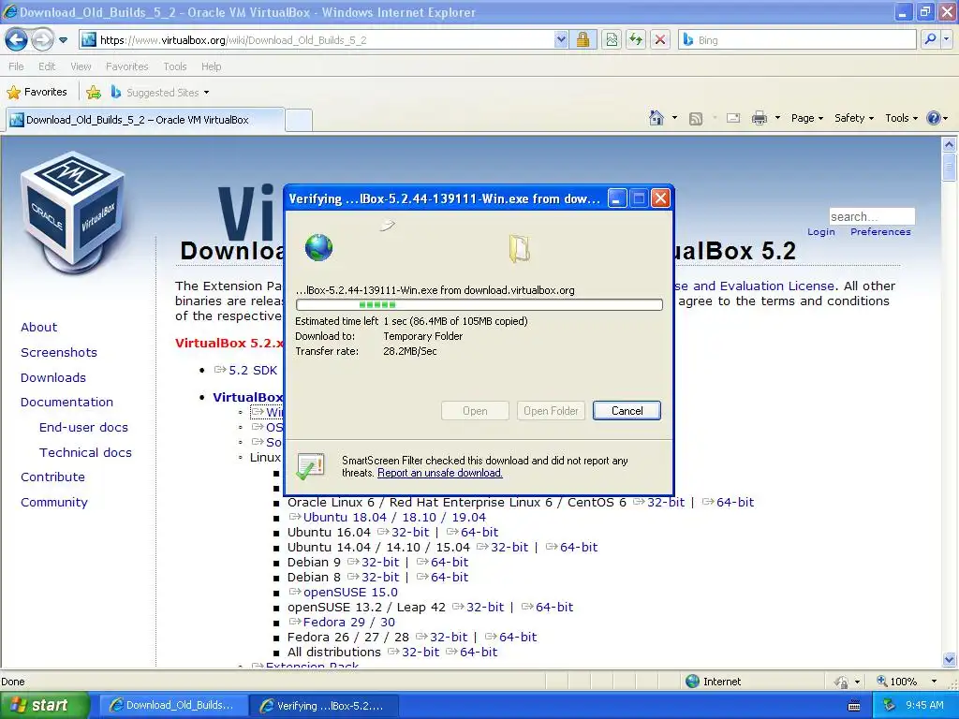Click the Print icon

coord(759,118)
